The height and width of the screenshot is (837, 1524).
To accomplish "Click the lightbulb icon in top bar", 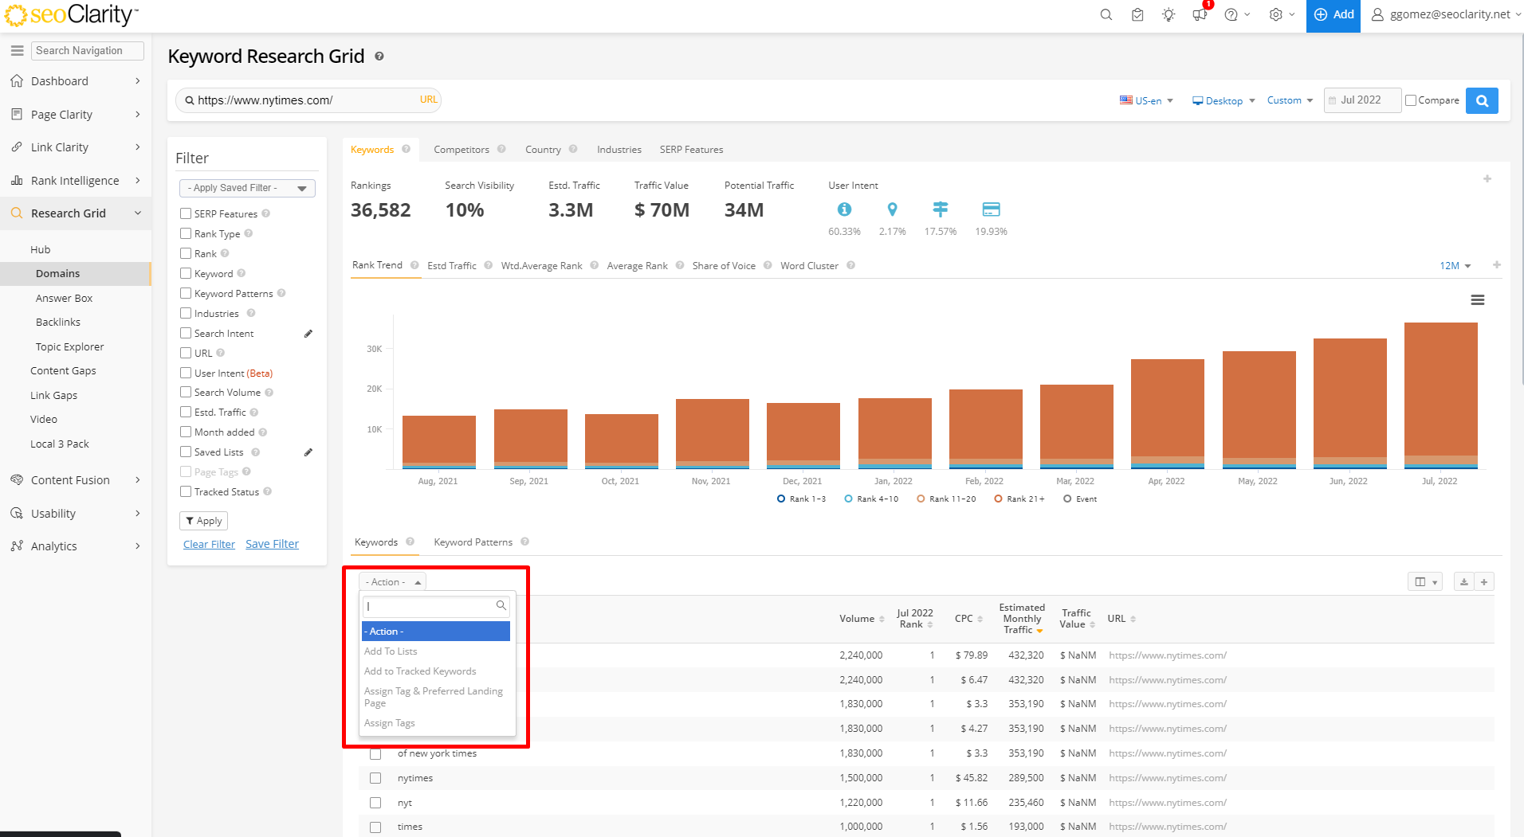I will click(x=1169, y=15).
